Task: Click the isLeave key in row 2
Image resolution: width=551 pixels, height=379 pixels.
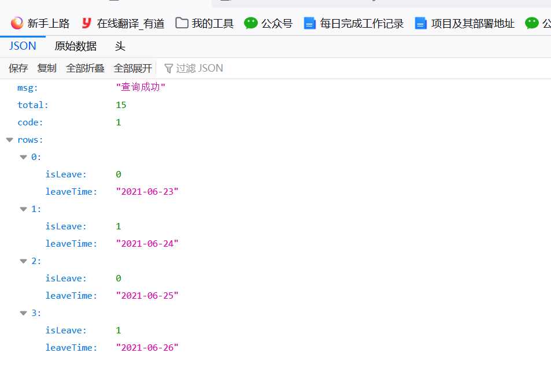Action: tap(66, 278)
